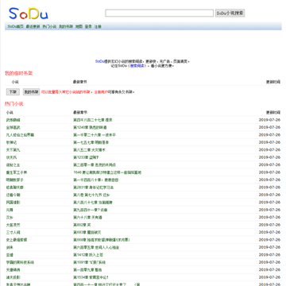Open 登录 in the navigation bar

88,26
